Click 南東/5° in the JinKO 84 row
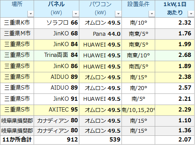Viewport: 195px width, 145px height. pyautogui.click(x=139, y=45)
